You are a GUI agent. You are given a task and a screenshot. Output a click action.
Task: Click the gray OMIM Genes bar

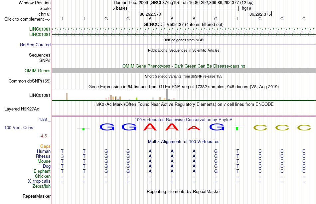184,71
